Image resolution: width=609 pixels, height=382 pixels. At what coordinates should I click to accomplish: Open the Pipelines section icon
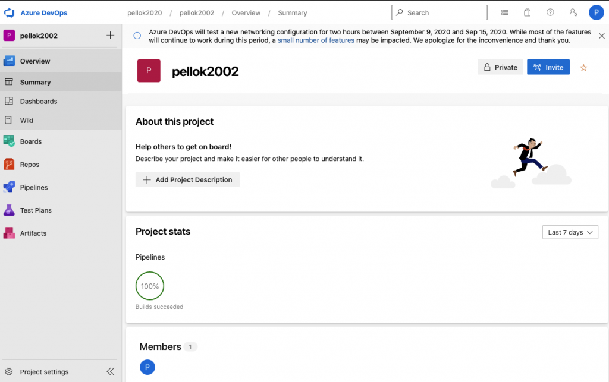click(x=9, y=187)
